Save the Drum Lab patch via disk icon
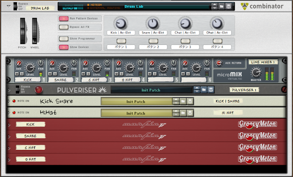 228,6
